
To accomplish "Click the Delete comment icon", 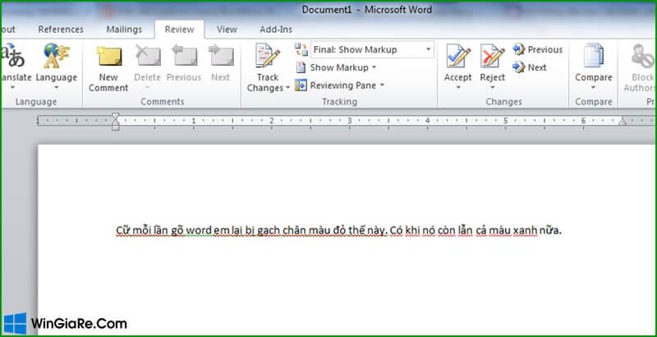I will click(x=148, y=55).
